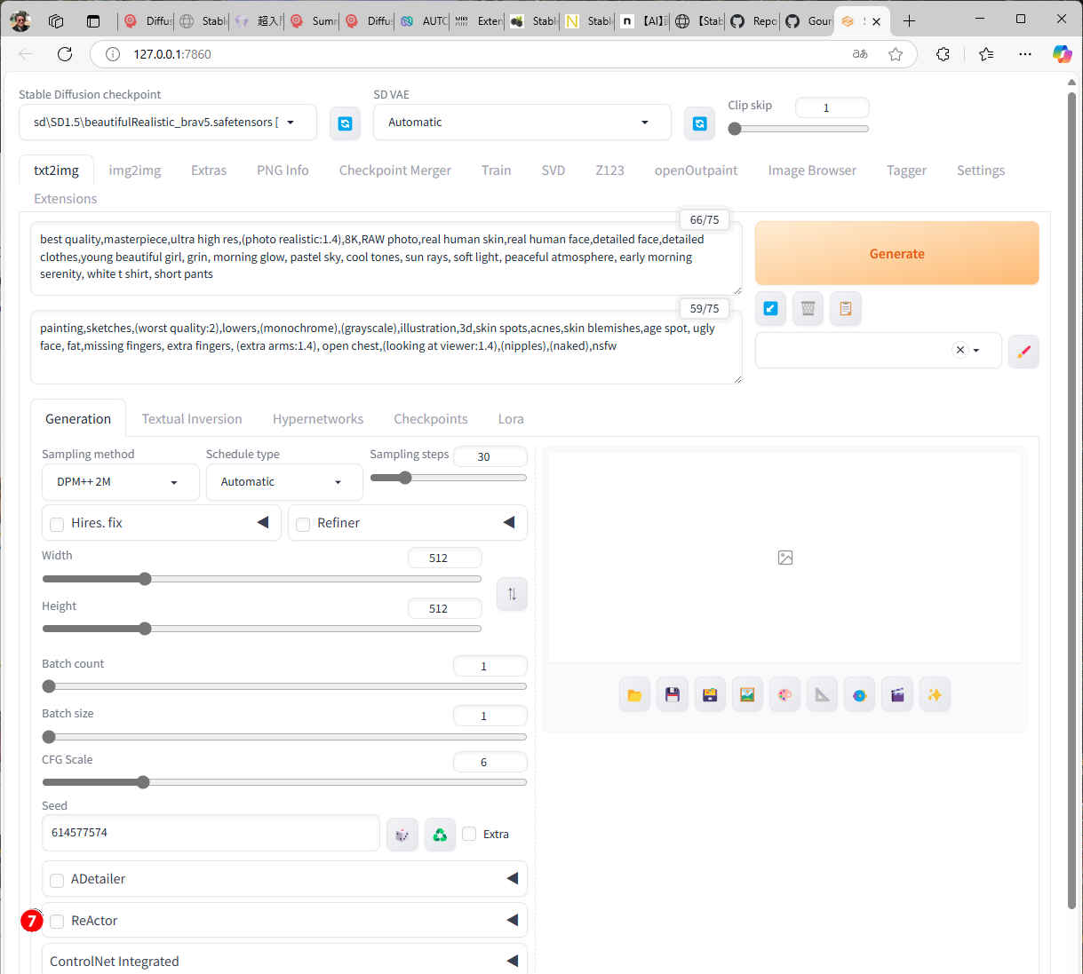Enable the Hires. fix checkbox
This screenshot has height=974, width=1083.
[x=57, y=524]
